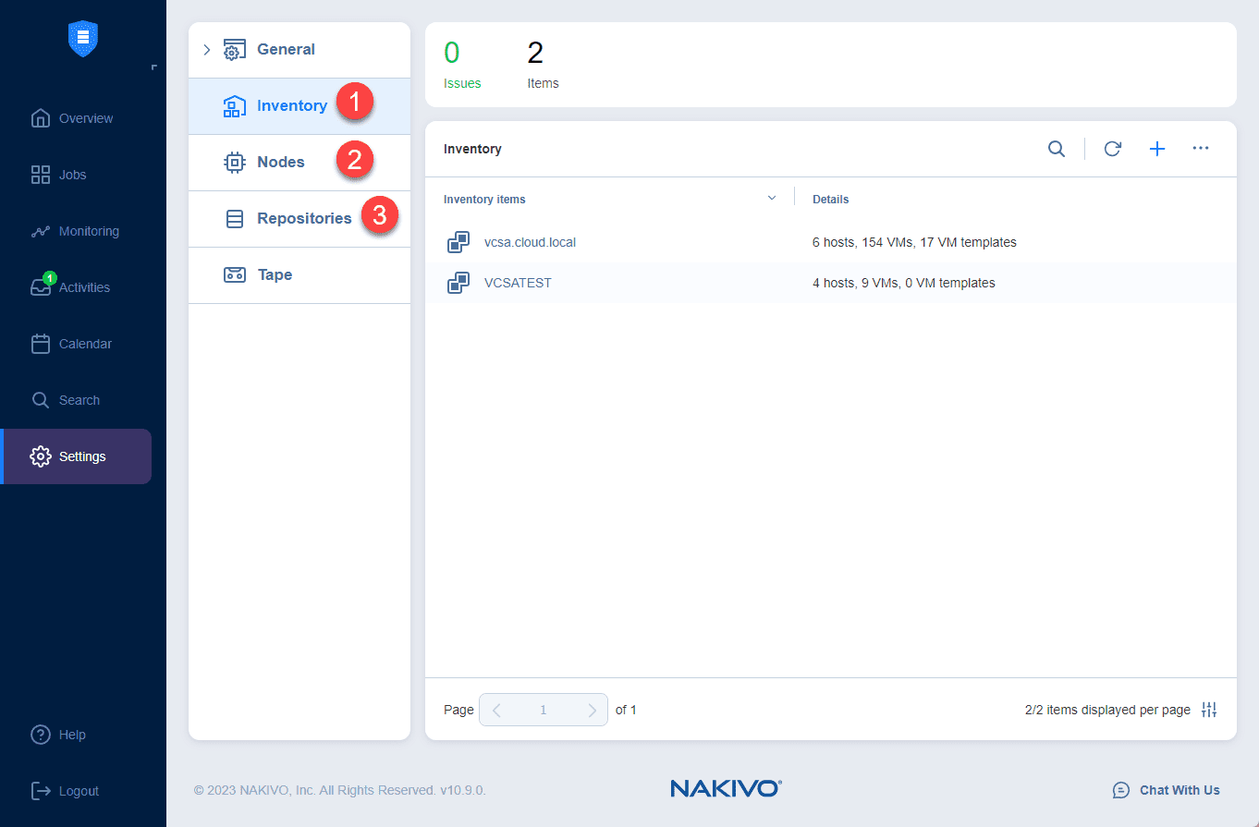Click the Inventory items column header

click(484, 200)
